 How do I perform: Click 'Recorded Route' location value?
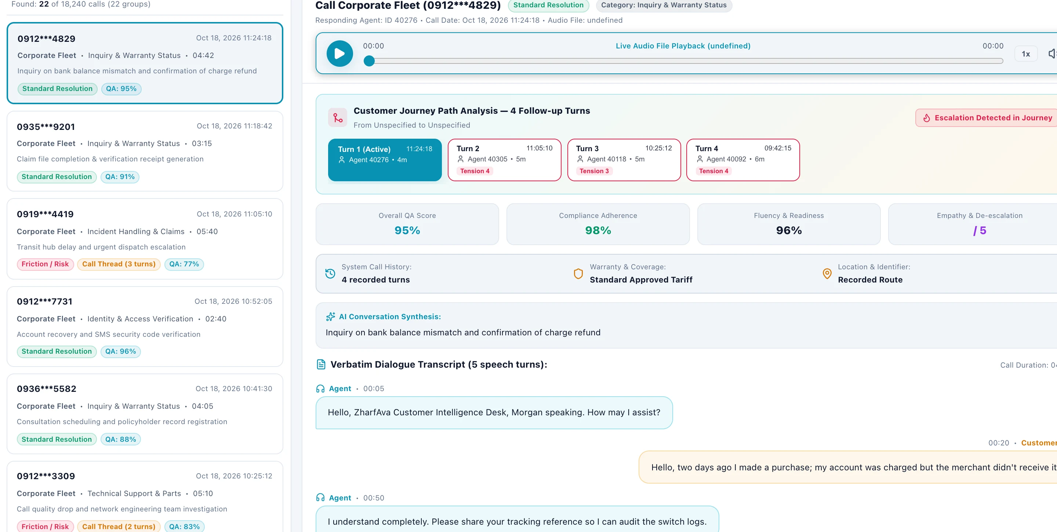pyautogui.click(x=870, y=280)
